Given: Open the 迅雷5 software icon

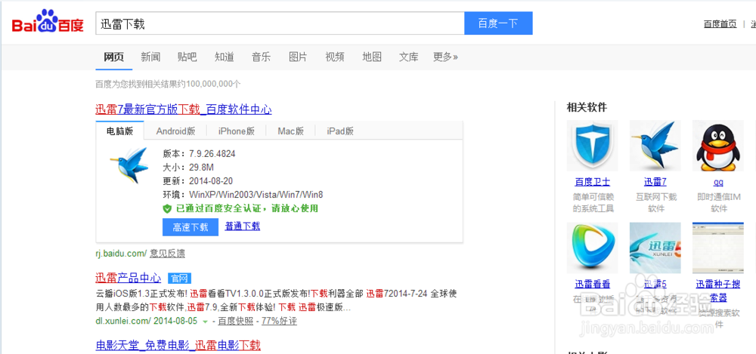Looking at the screenshot, I should tap(655, 248).
